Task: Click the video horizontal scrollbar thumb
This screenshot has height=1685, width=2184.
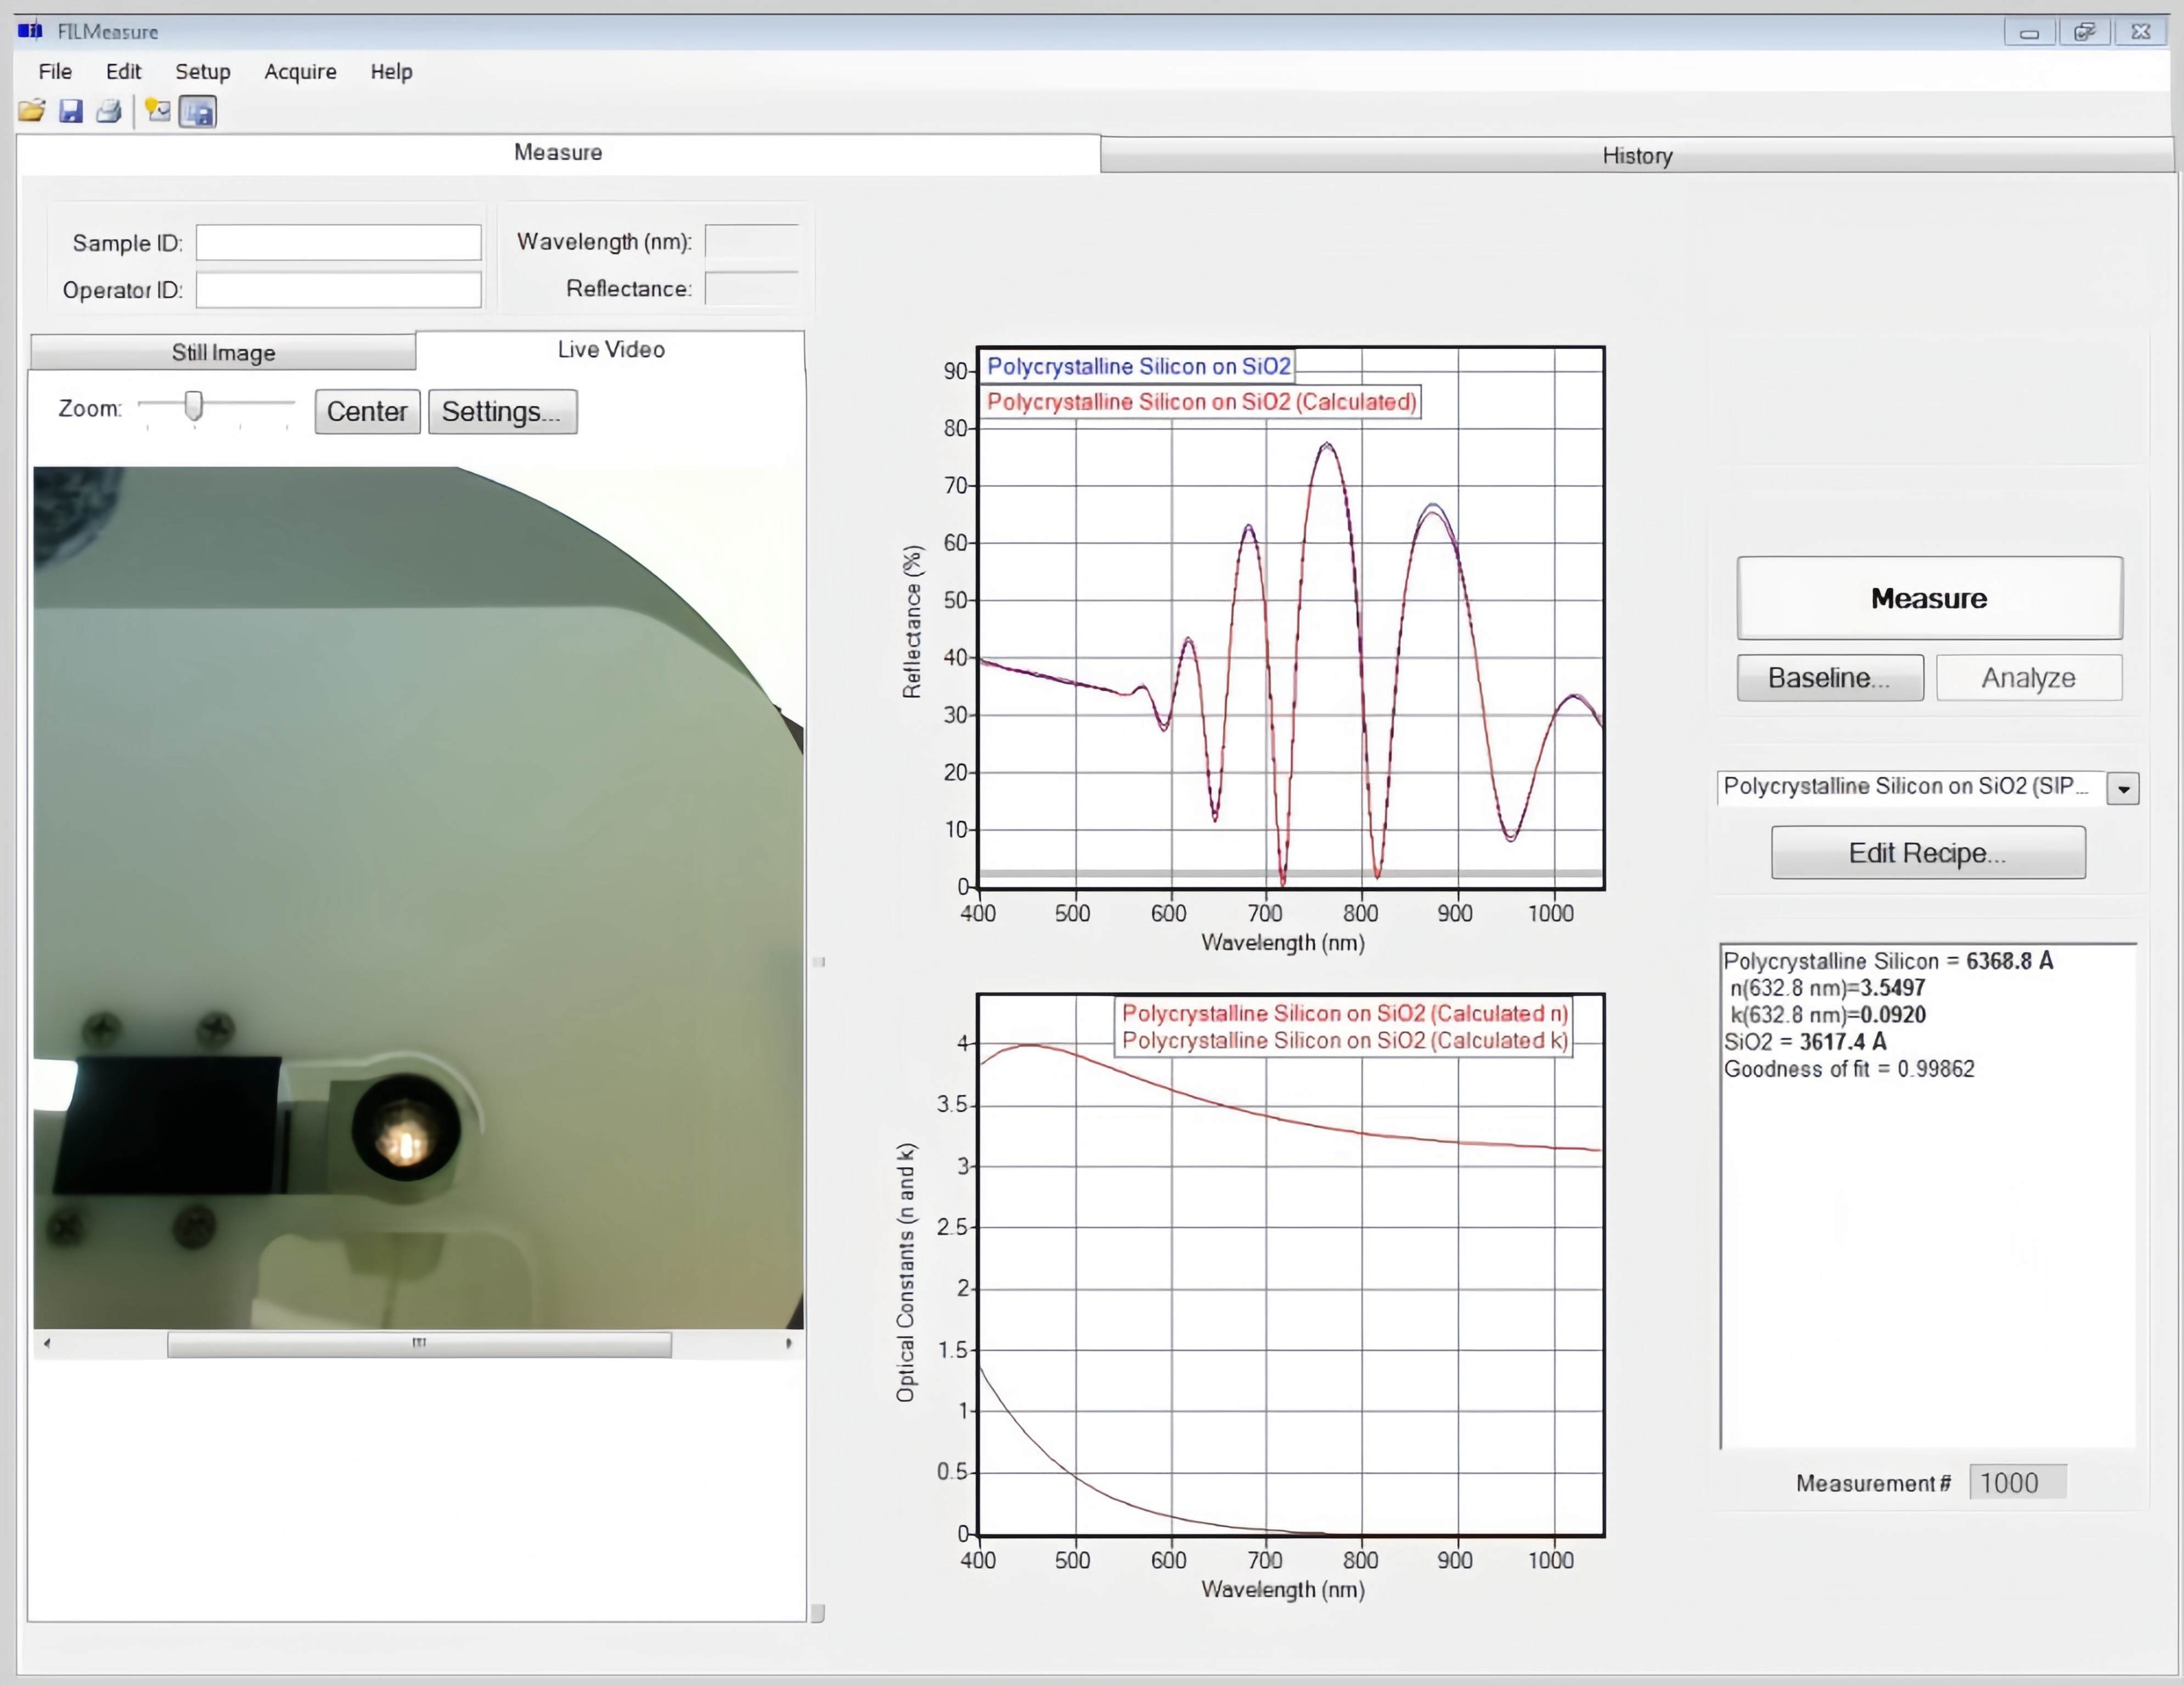Action: [x=419, y=1344]
